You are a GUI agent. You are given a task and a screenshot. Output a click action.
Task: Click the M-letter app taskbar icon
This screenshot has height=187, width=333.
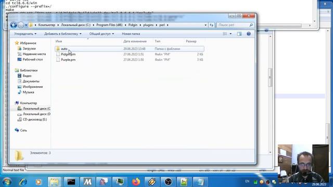coord(87,182)
